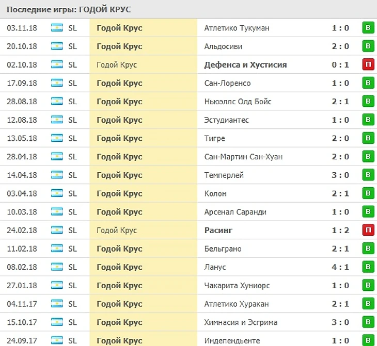
Task: Select the Эстудиантес opponent name
Action: 226,120
